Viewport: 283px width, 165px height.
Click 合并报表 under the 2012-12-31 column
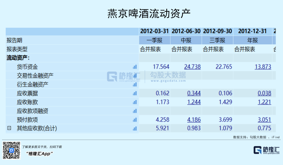pos(244,49)
